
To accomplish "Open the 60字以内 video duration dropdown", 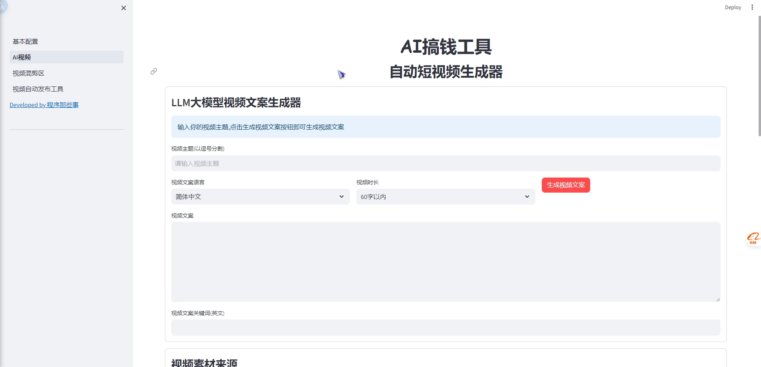I will pyautogui.click(x=445, y=197).
